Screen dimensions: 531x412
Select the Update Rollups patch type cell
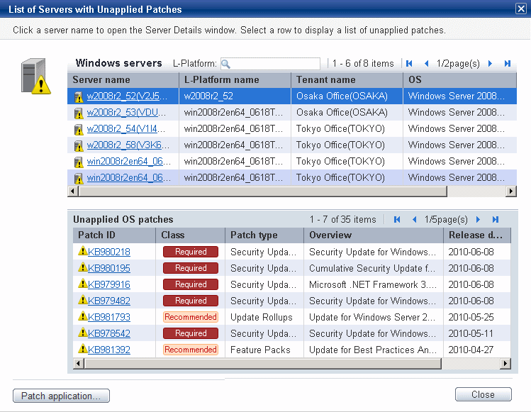[264, 317]
